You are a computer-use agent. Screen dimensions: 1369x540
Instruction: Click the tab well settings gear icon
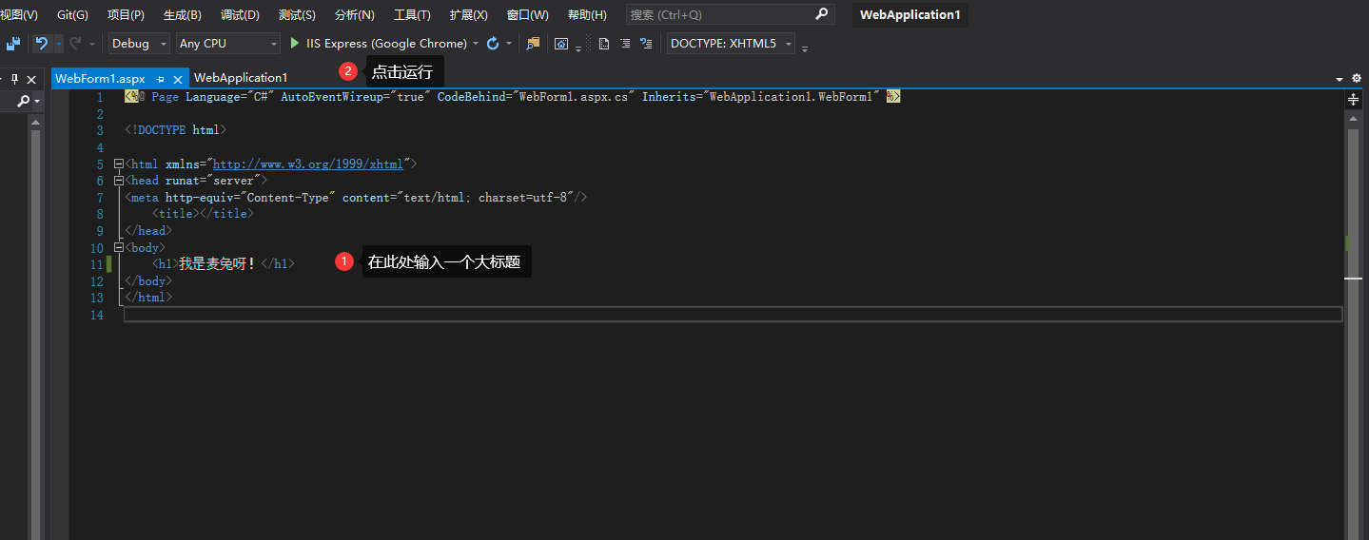click(x=1357, y=79)
